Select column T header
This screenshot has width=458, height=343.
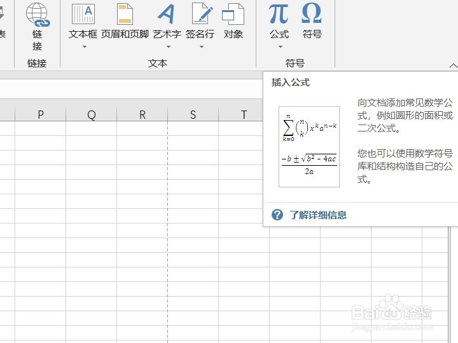pyautogui.click(x=241, y=114)
